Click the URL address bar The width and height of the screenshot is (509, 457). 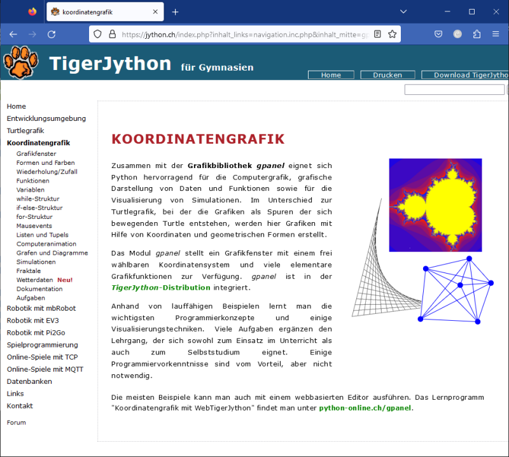[x=245, y=34]
